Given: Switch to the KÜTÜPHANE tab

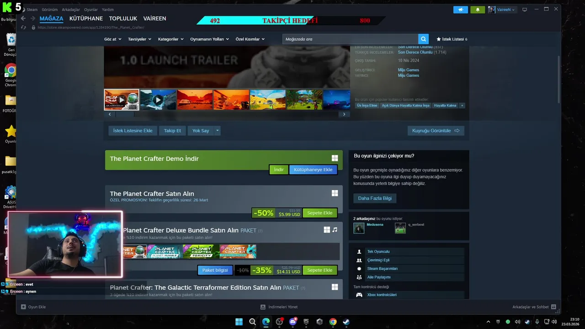Looking at the screenshot, I should [86, 19].
